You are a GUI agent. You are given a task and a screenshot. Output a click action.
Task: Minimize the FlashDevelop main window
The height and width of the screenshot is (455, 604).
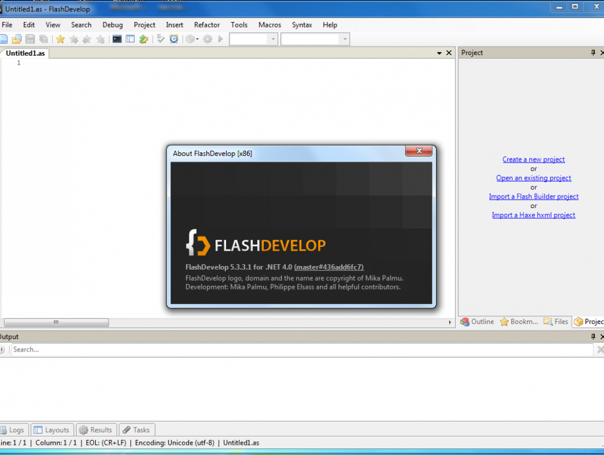(x=559, y=7)
